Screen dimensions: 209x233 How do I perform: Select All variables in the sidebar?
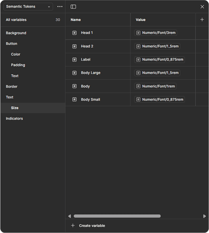pyautogui.click(x=33, y=20)
